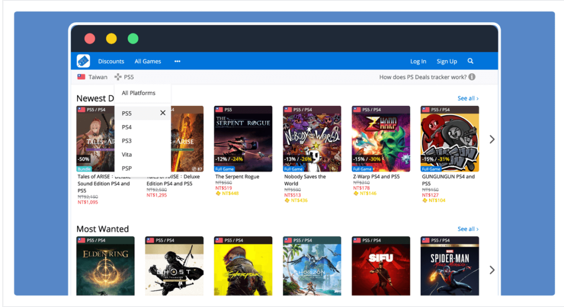Click the gamepad icon next to PS5

pyautogui.click(x=118, y=77)
